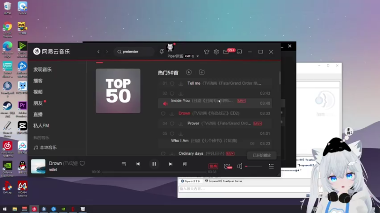
Task: Open AIDA64 Extreme desktop icon
Action: tap(22, 189)
